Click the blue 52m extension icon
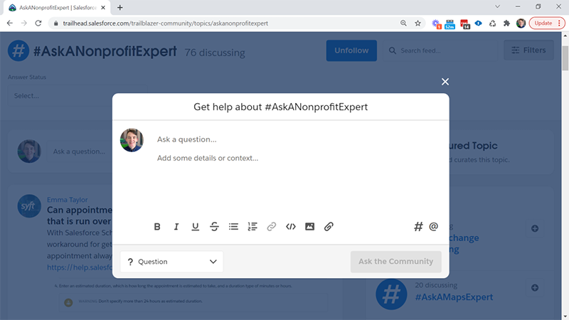Image resolution: width=569 pixels, height=320 pixels. pos(450,24)
